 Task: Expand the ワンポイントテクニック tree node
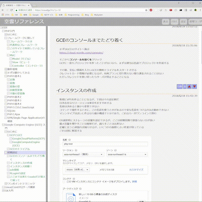(6, 184)
